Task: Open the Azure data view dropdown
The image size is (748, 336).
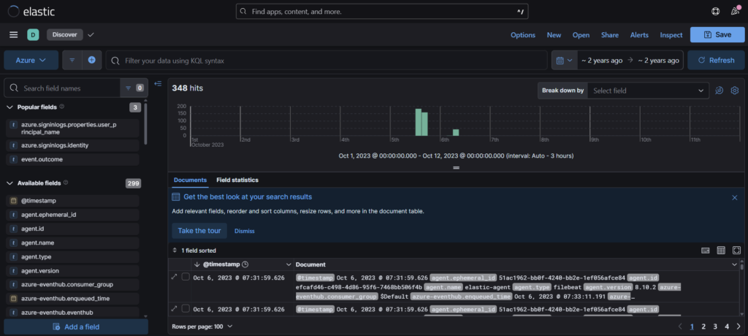Action: 31,60
